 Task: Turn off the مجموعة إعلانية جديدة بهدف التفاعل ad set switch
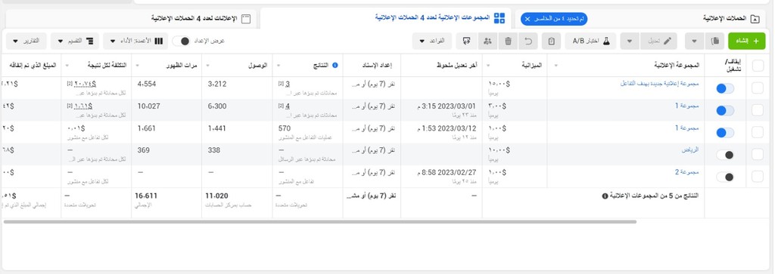pos(725,89)
